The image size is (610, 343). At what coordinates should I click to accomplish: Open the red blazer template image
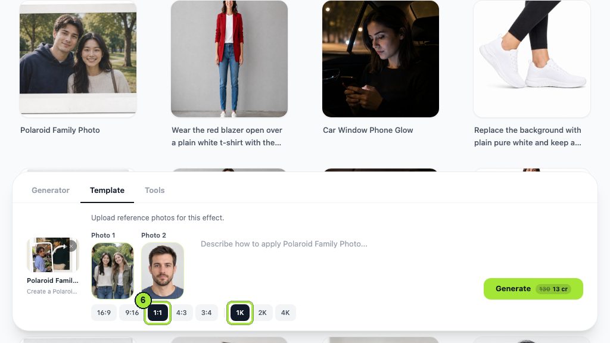click(229, 59)
